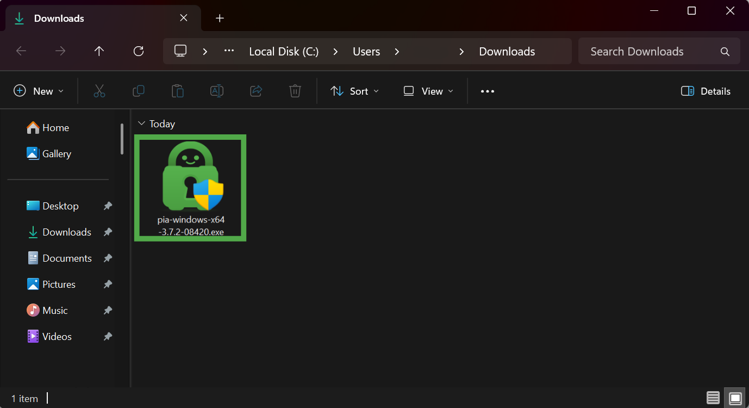Screen dimensions: 749x408
Task: Click the search magnifier icon
Action: pyautogui.click(x=725, y=52)
